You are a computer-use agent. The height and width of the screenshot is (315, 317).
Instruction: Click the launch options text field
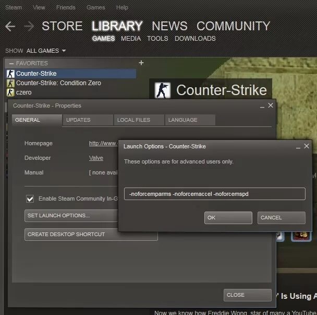215,194
